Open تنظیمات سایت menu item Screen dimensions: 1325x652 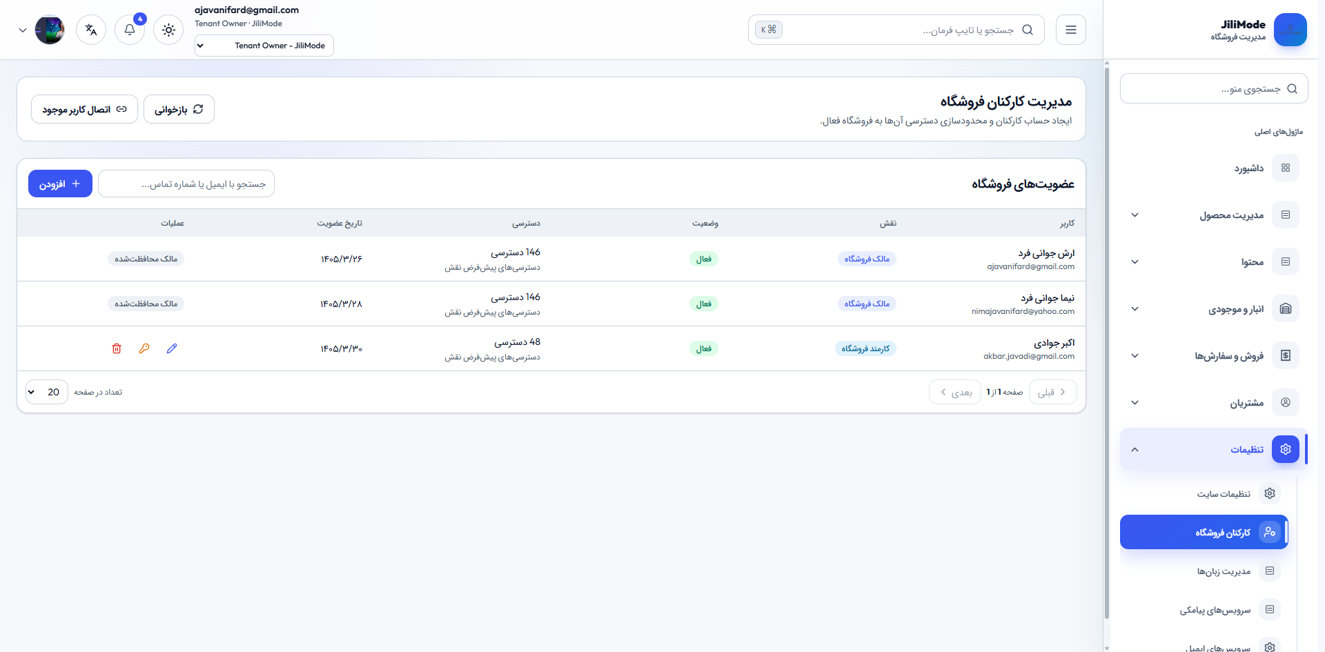pos(1204,493)
